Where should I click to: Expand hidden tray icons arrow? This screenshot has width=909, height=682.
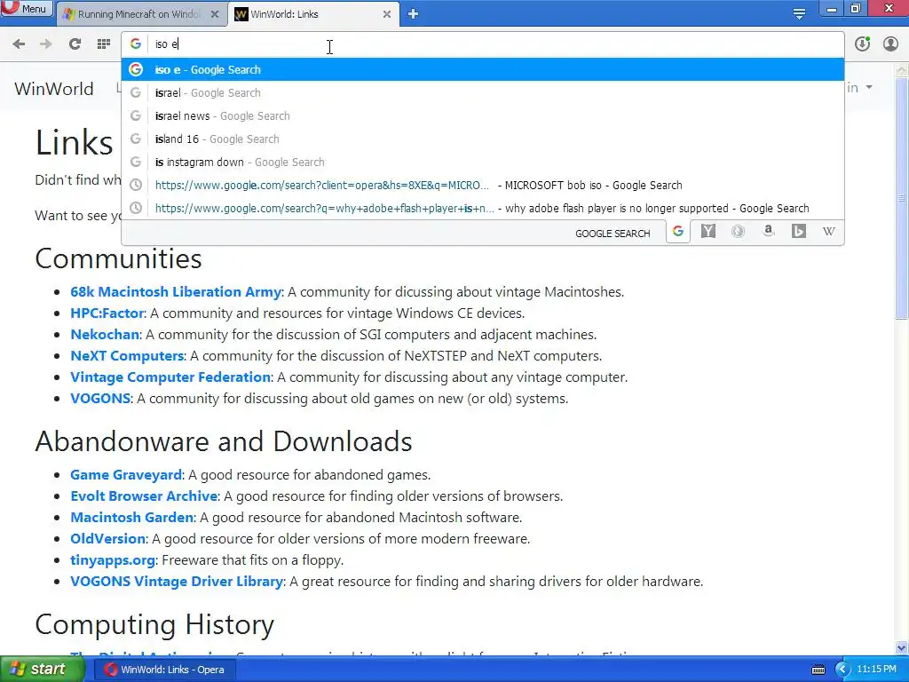[x=842, y=670]
